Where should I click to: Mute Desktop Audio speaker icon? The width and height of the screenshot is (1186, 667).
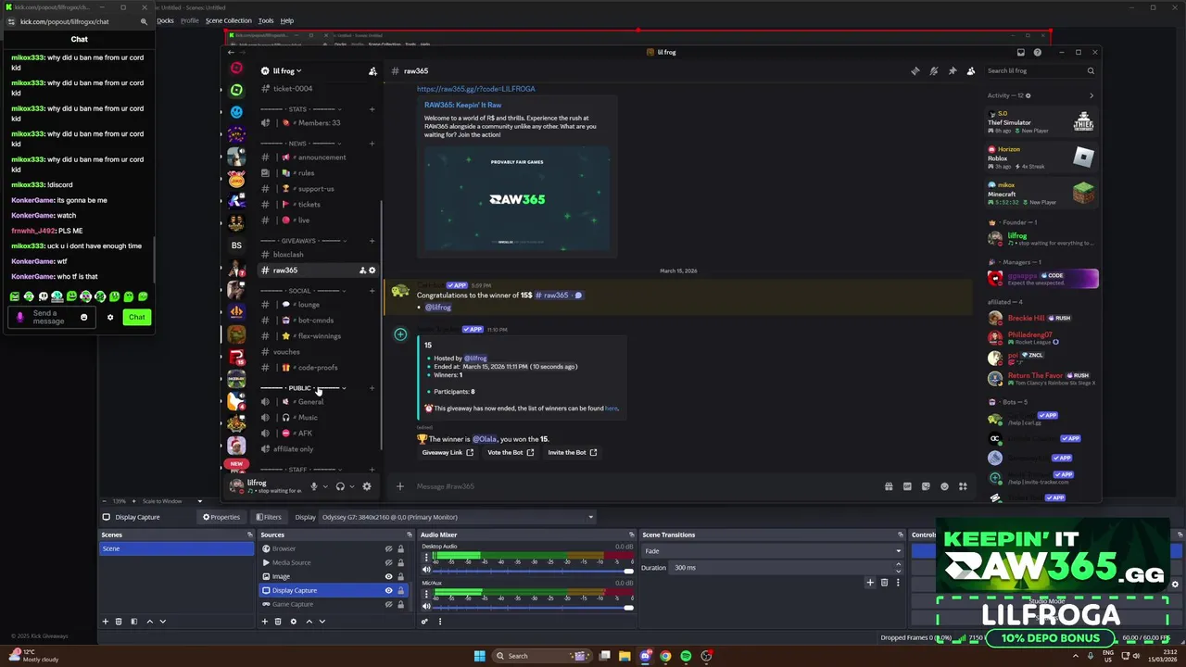point(426,571)
